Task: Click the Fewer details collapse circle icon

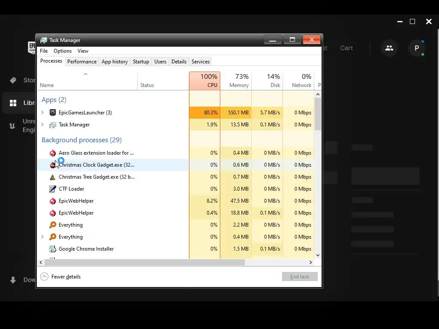Action: point(44,277)
